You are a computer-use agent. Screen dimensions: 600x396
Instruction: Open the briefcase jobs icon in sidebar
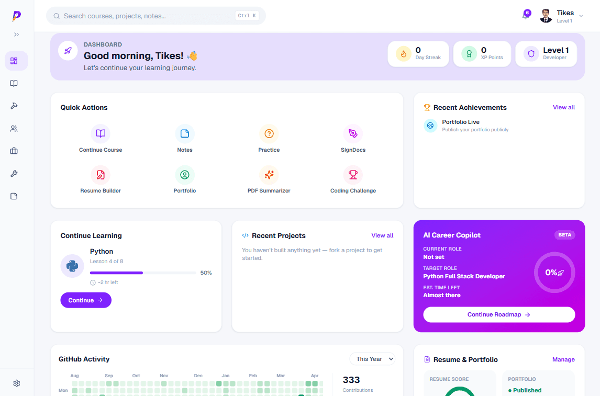[14, 151]
